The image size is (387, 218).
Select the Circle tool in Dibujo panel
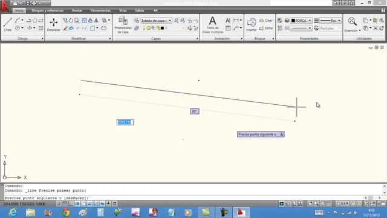pos(18,28)
